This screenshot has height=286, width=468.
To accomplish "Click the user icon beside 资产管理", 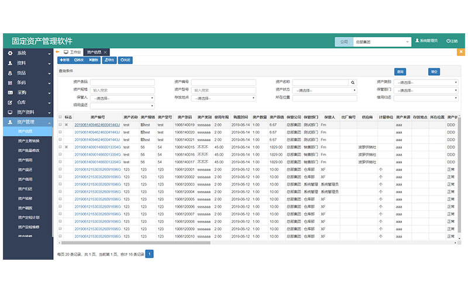I will (x=10, y=122).
